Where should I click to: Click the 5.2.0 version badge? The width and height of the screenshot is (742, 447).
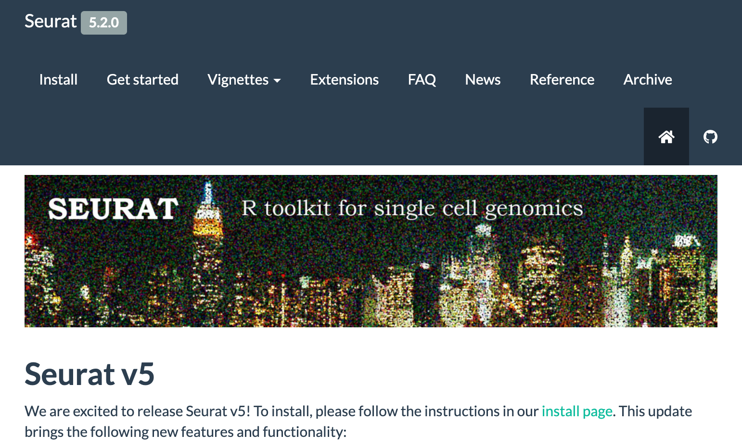coord(104,23)
